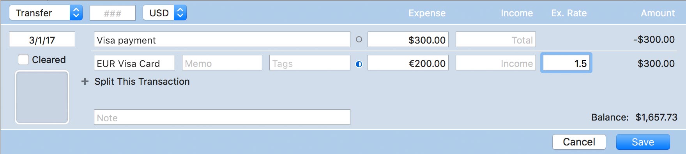Click the plus icon to split transaction

click(x=85, y=81)
